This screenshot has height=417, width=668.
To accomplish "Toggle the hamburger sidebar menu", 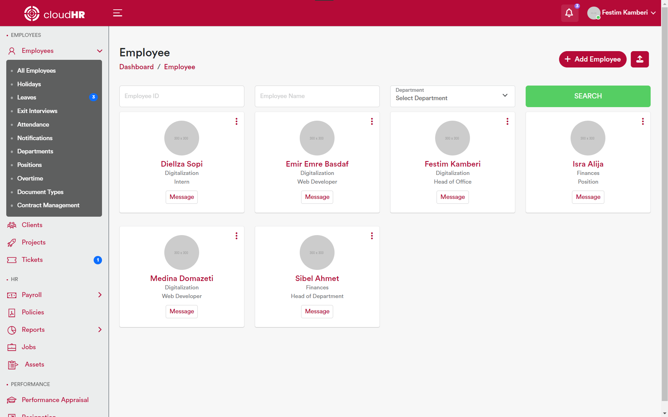I will [x=118, y=13].
